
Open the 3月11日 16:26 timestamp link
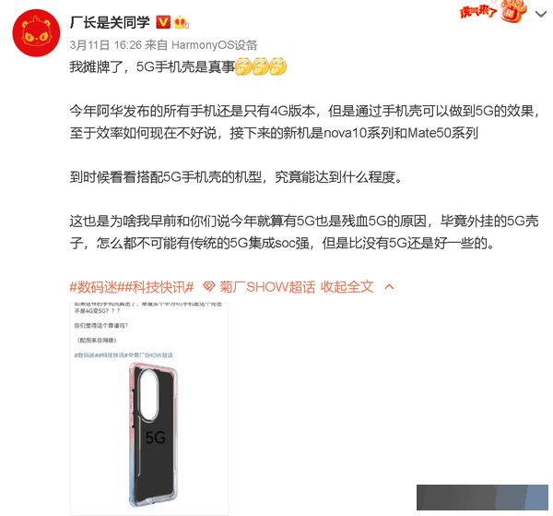click(x=105, y=45)
